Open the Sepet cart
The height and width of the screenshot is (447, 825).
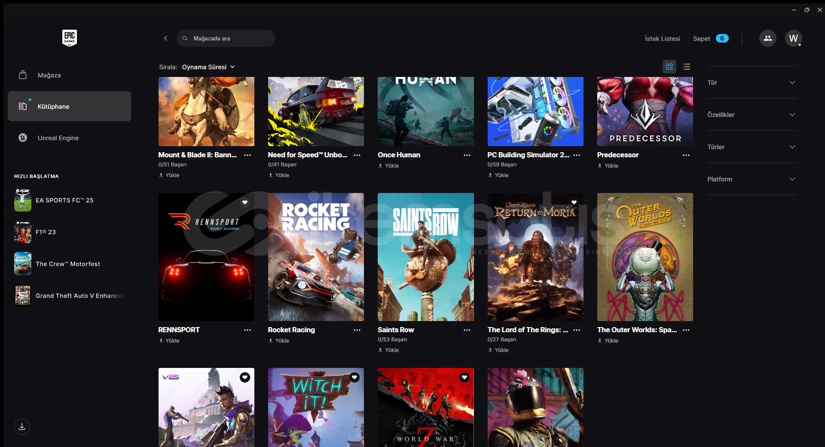[x=711, y=39]
